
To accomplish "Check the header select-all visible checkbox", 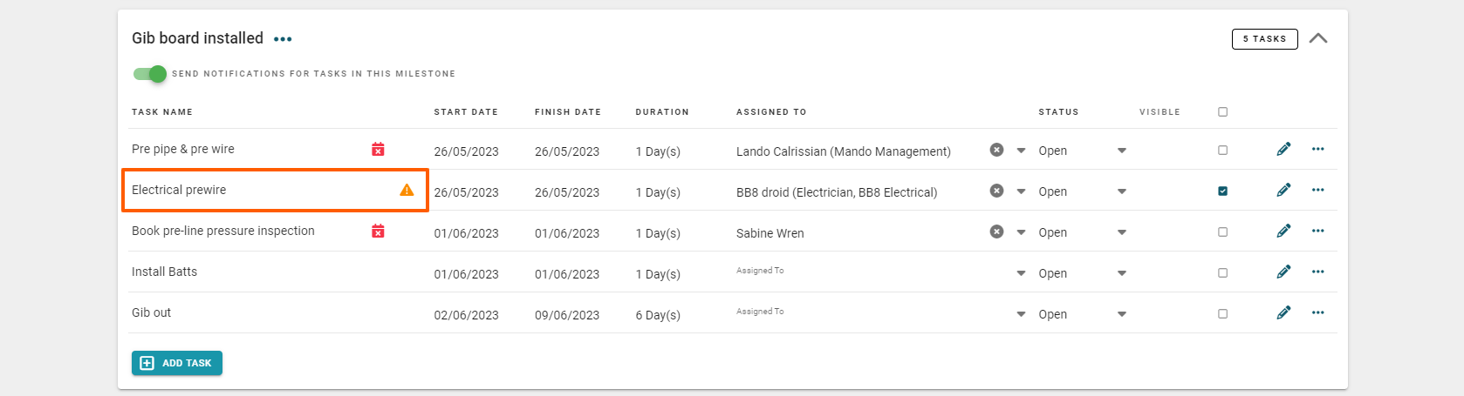I will pos(1222,112).
